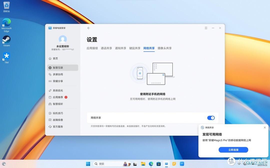Click the taskbar 搜索 search box
Image resolution: width=270 pixels, height=168 pixels.
112,164
